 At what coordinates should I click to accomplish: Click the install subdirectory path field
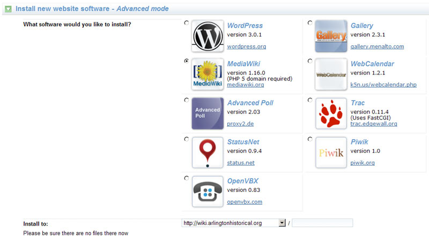click(322, 223)
